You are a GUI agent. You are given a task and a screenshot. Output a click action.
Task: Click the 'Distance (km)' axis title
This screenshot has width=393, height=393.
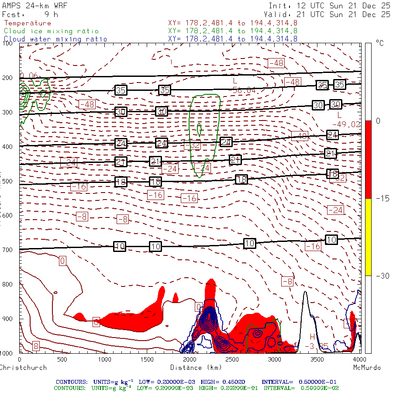[x=196, y=368]
